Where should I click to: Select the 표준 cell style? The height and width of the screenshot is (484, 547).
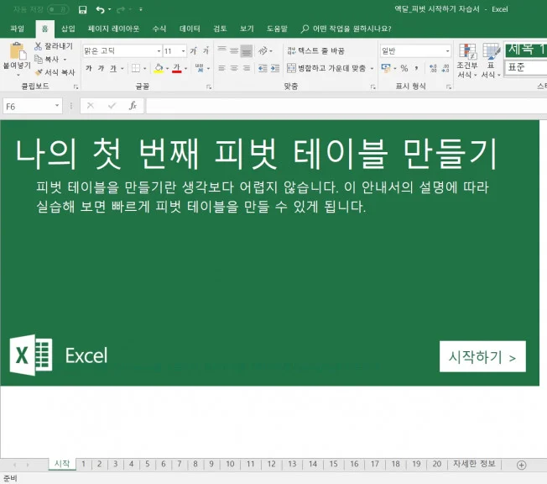click(x=526, y=67)
